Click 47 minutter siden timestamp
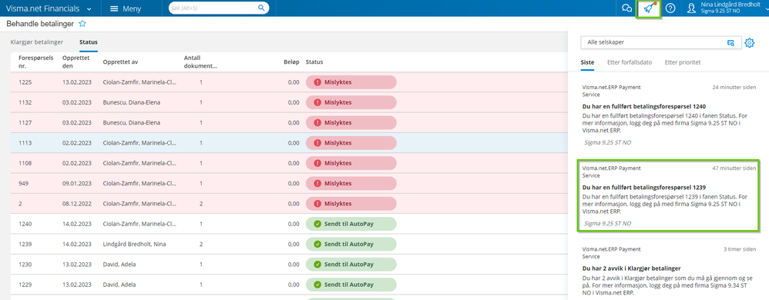This screenshot has width=769, height=300. (734, 168)
